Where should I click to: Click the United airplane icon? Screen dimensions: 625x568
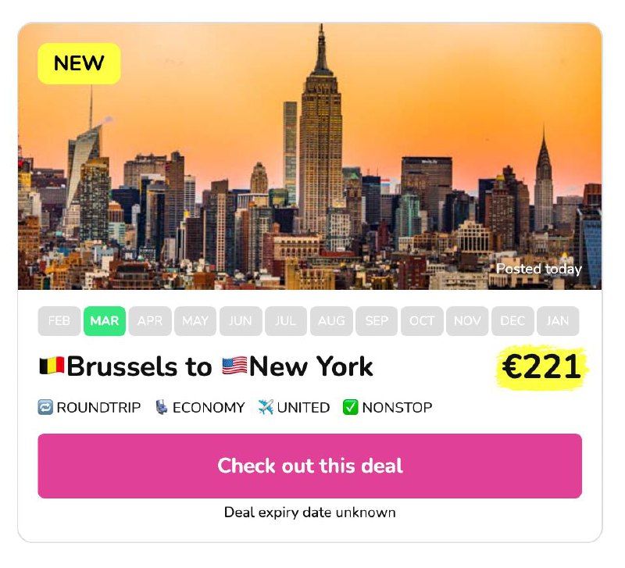point(266,407)
